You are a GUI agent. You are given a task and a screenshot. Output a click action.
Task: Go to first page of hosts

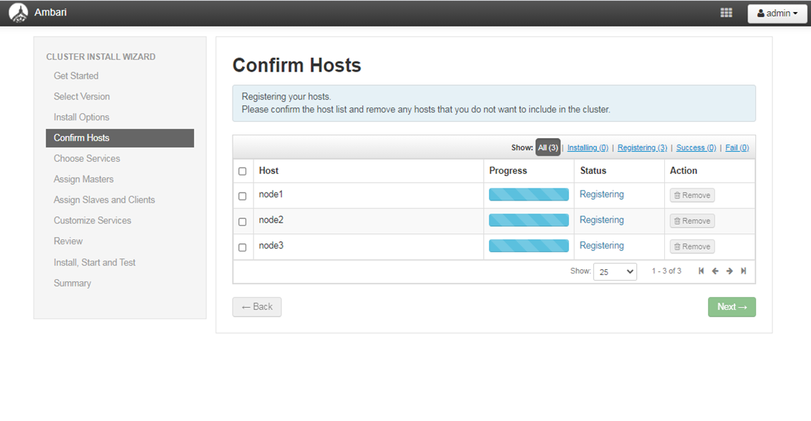click(x=701, y=271)
